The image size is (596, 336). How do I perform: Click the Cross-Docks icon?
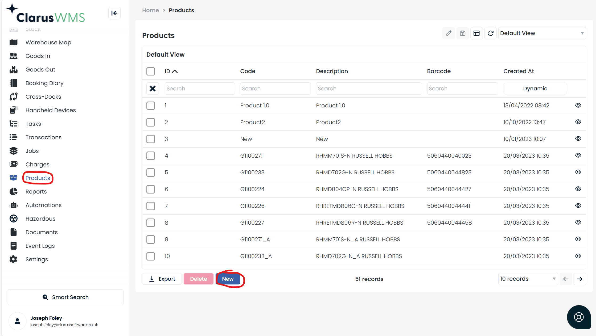pyautogui.click(x=14, y=97)
